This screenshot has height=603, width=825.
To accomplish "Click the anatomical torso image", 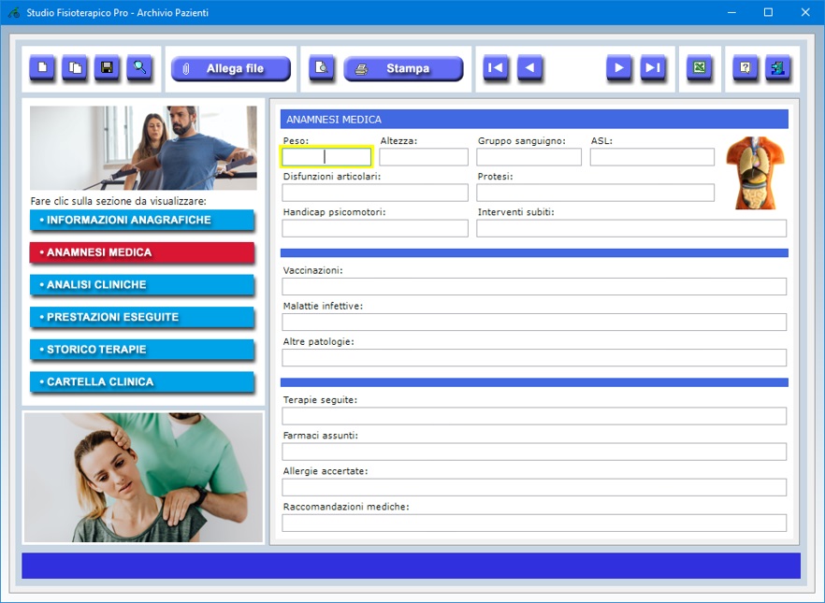I will pyautogui.click(x=756, y=173).
